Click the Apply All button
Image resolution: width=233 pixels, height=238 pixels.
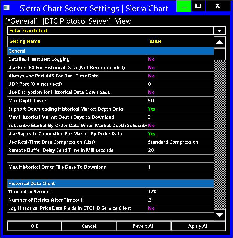point(198,226)
